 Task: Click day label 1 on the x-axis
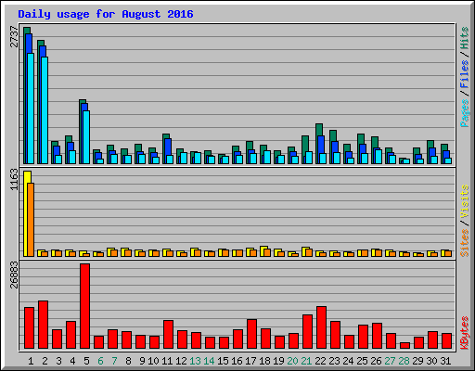31,361
